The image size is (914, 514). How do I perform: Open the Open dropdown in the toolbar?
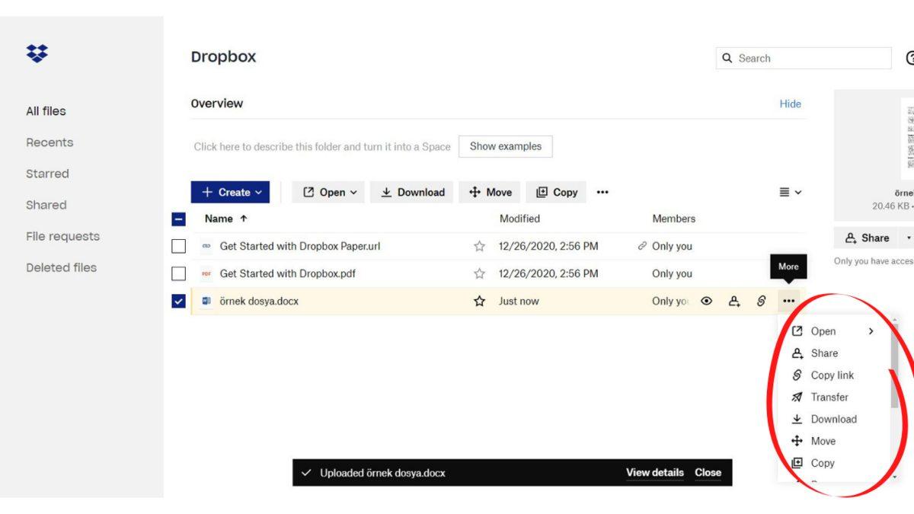tap(328, 192)
